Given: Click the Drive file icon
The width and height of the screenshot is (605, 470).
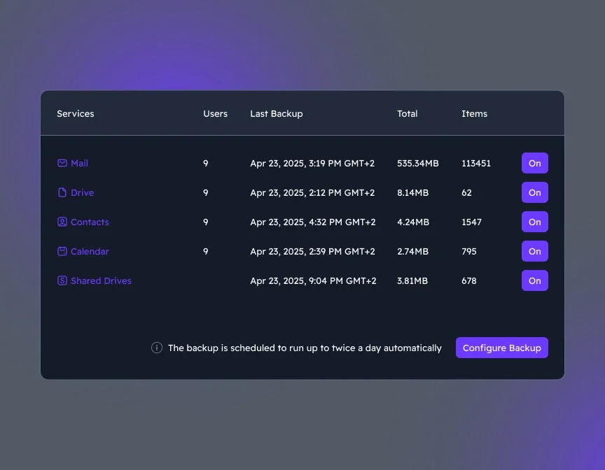Looking at the screenshot, I should point(62,192).
